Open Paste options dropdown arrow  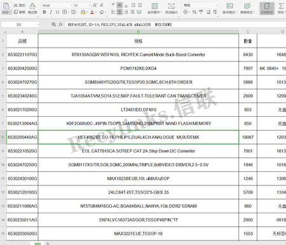point(10,12)
